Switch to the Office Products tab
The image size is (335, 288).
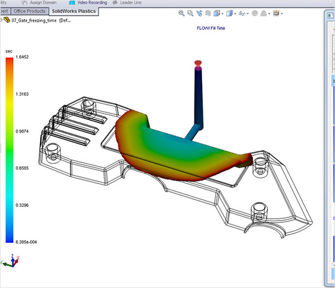click(29, 11)
